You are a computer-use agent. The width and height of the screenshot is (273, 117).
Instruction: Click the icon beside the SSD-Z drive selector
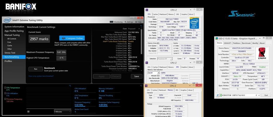218,95
